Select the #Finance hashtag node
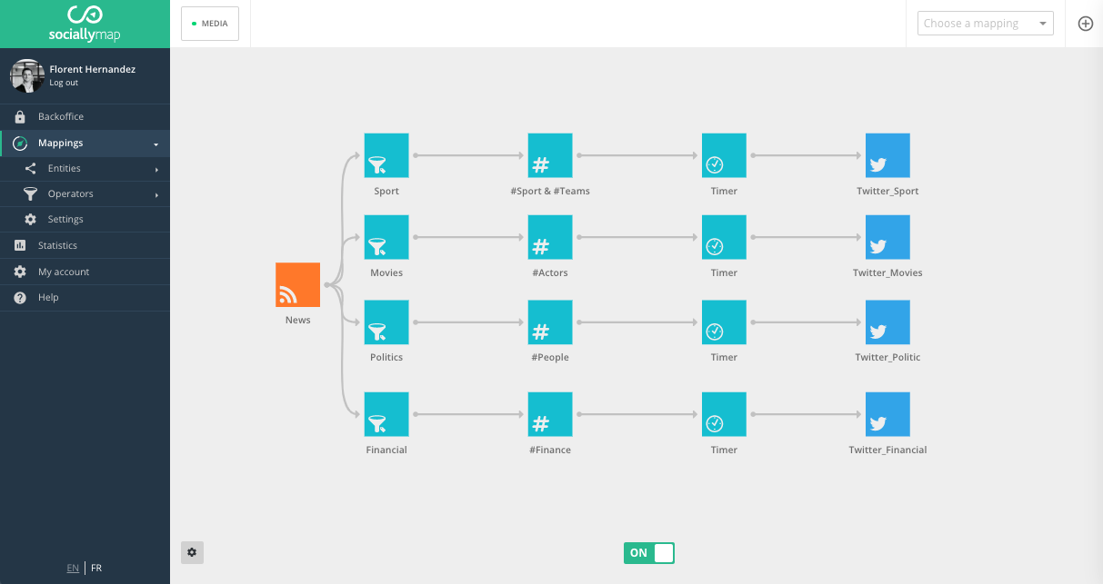The image size is (1103, 584). point(549,413)
